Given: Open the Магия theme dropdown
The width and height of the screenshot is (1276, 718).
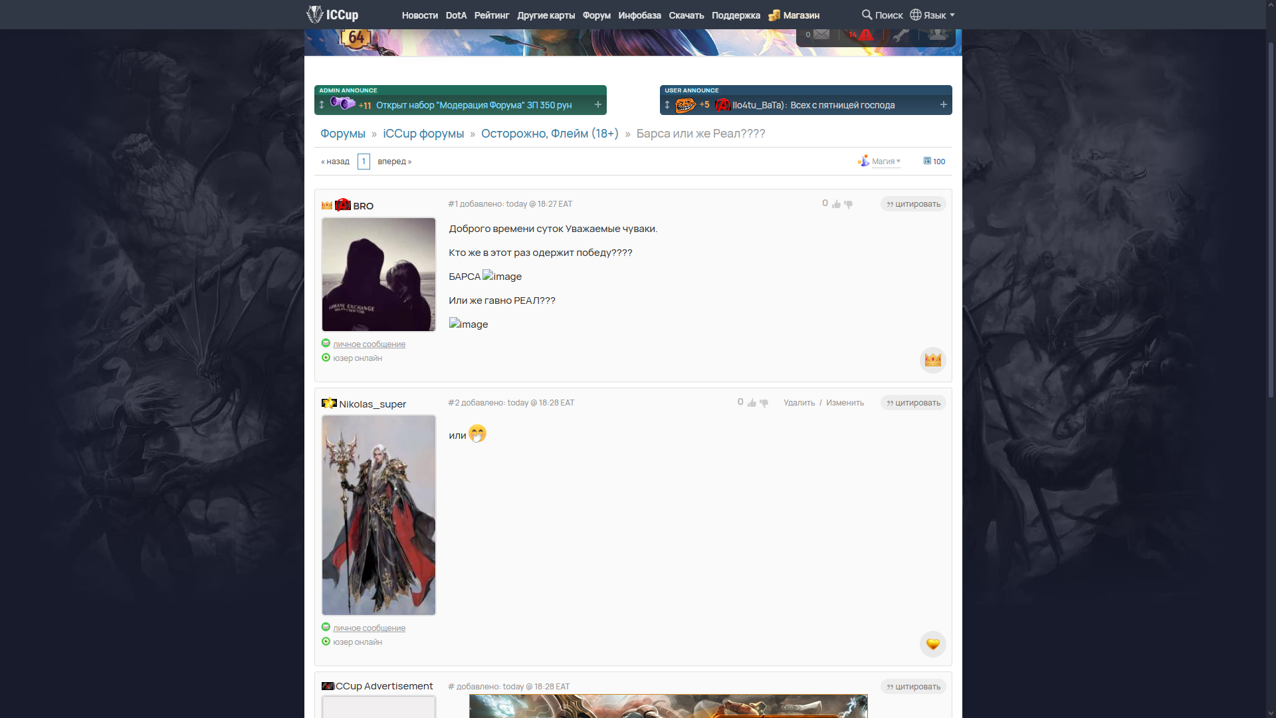Looking at the screenshot, I should [885, 162].
